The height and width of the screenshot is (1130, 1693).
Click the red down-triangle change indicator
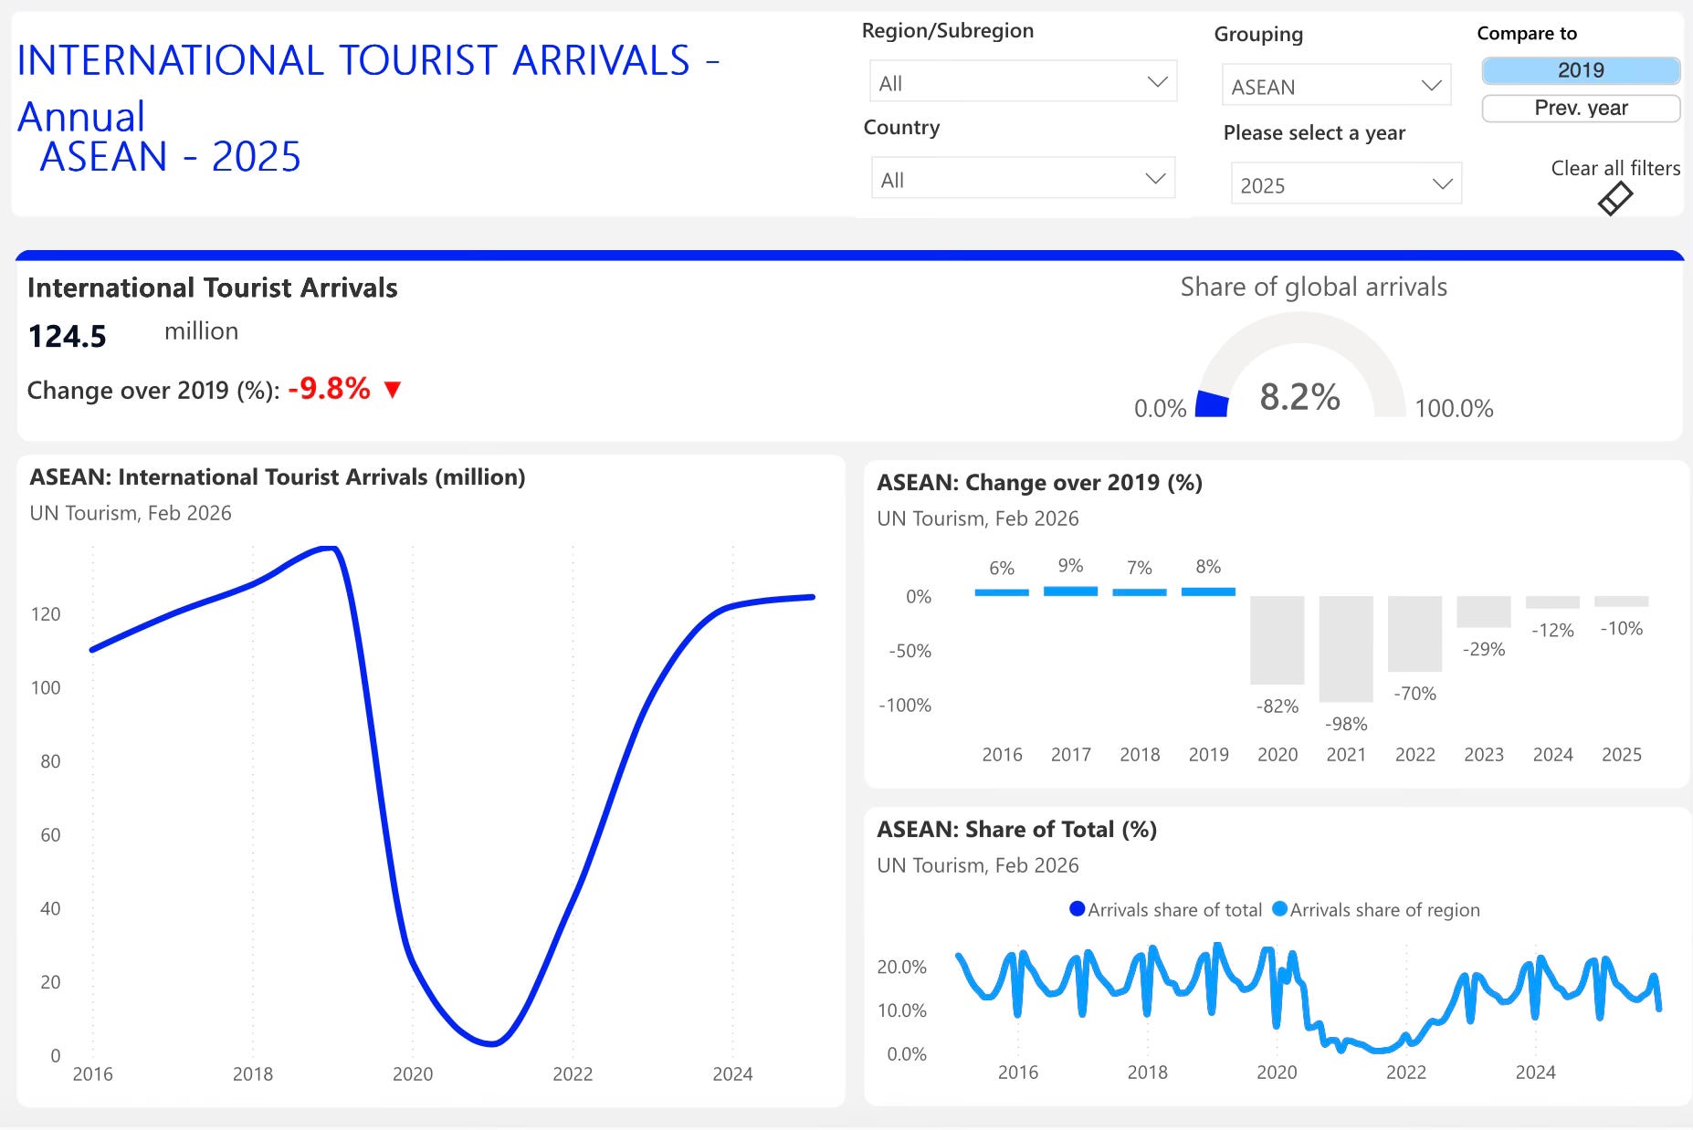(x=393, y=390)
